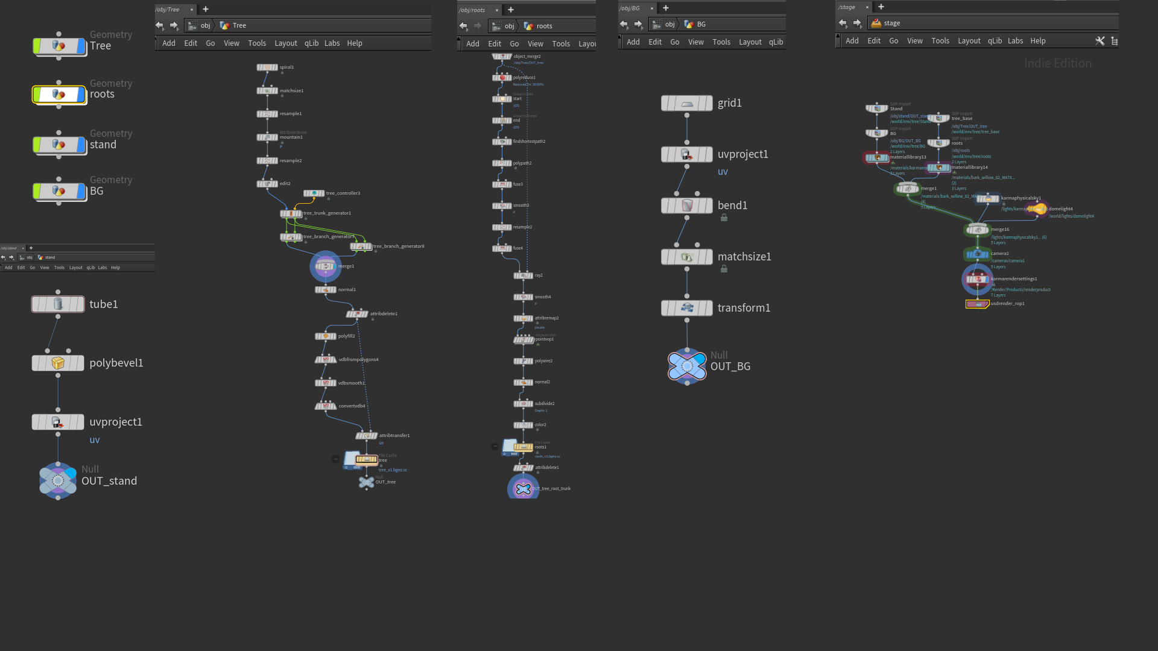Go back using roots pane back arrow
This screenshot has width=1158, height=651.
coord(463,26)
